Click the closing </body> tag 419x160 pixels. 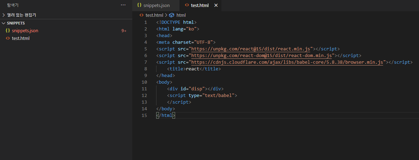tap(166, 109)
